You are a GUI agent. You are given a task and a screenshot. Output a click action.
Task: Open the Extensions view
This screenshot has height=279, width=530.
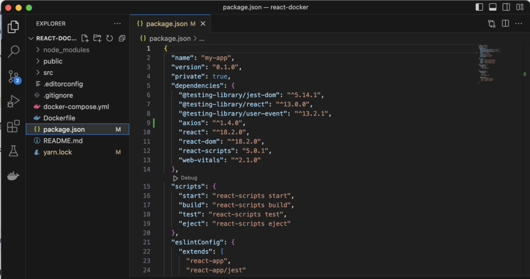(x=14, y=126)
